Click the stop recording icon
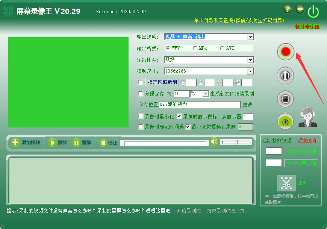This screenshot has height=229, width=327. coord(285,99)
